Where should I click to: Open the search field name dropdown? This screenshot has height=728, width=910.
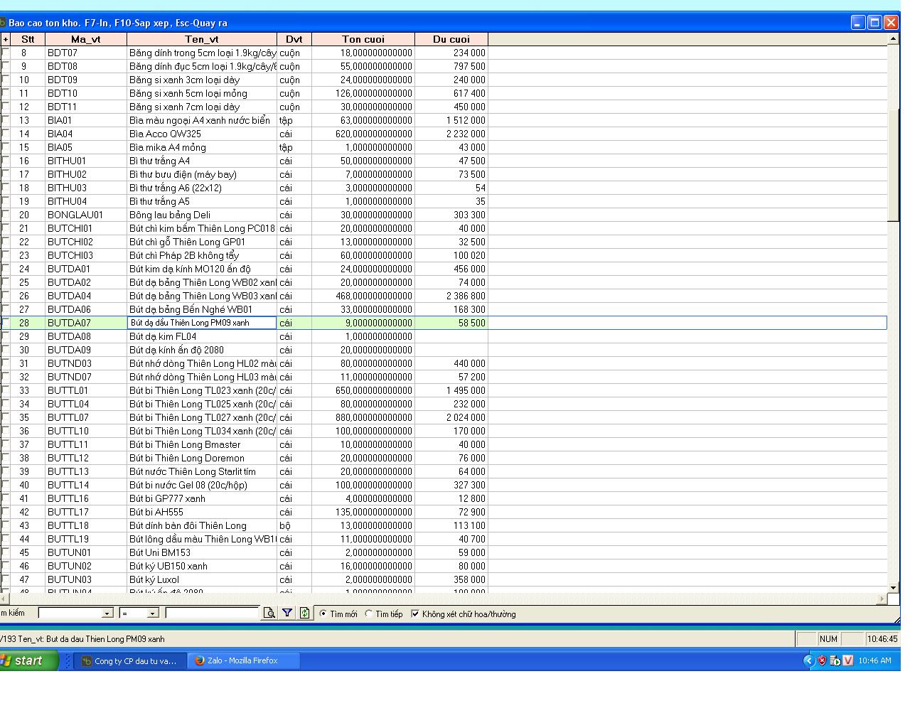[107, 614]
